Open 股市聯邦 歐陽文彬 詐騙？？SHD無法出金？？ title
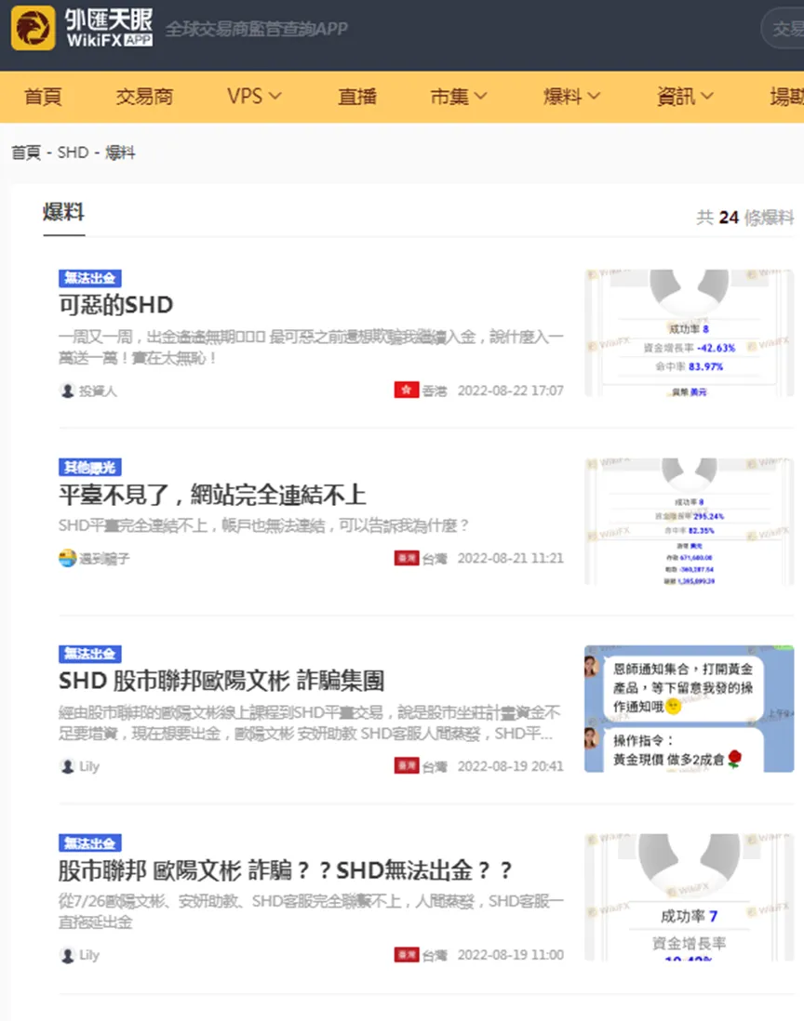Screen dimensions: 804x1021 (x=286, y=870)
